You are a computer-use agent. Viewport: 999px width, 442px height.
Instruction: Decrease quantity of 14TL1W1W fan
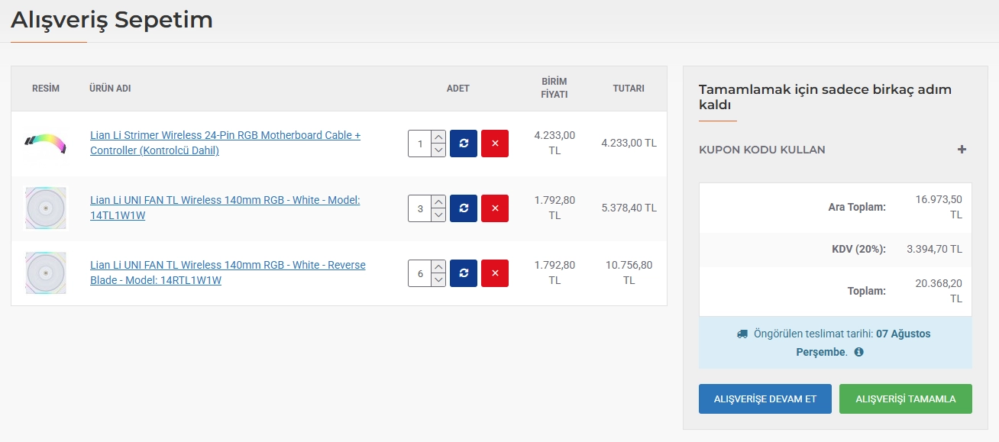438,215
